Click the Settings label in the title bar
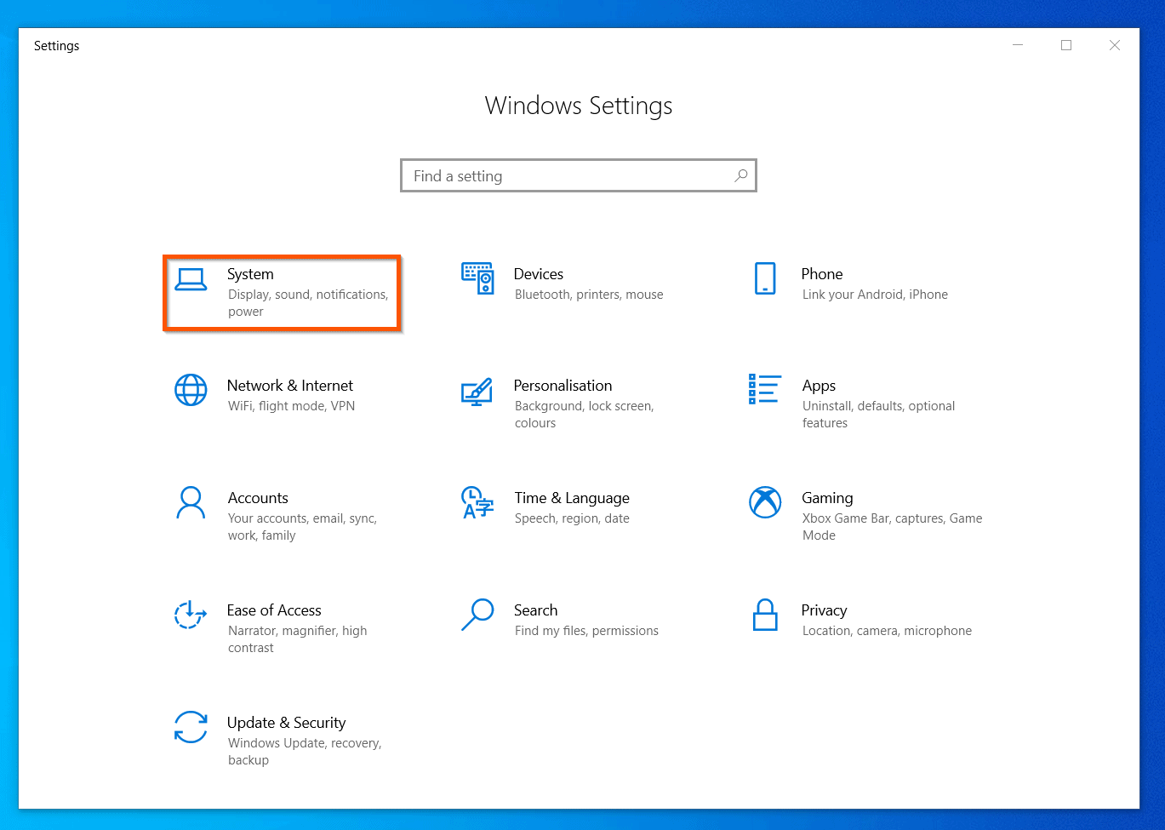The height and width of the screenshot is (830, 1165). point(56,45)
